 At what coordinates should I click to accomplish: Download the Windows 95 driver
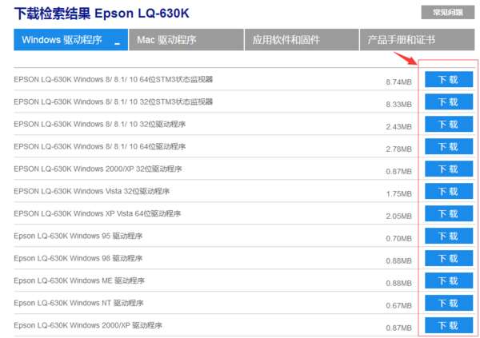449,237
